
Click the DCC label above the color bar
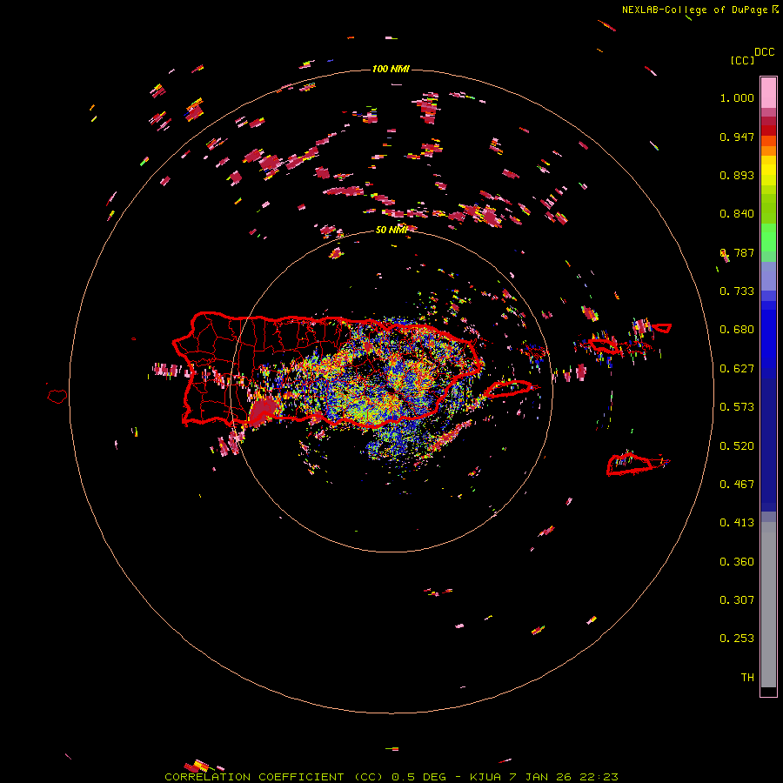point(765,52)
